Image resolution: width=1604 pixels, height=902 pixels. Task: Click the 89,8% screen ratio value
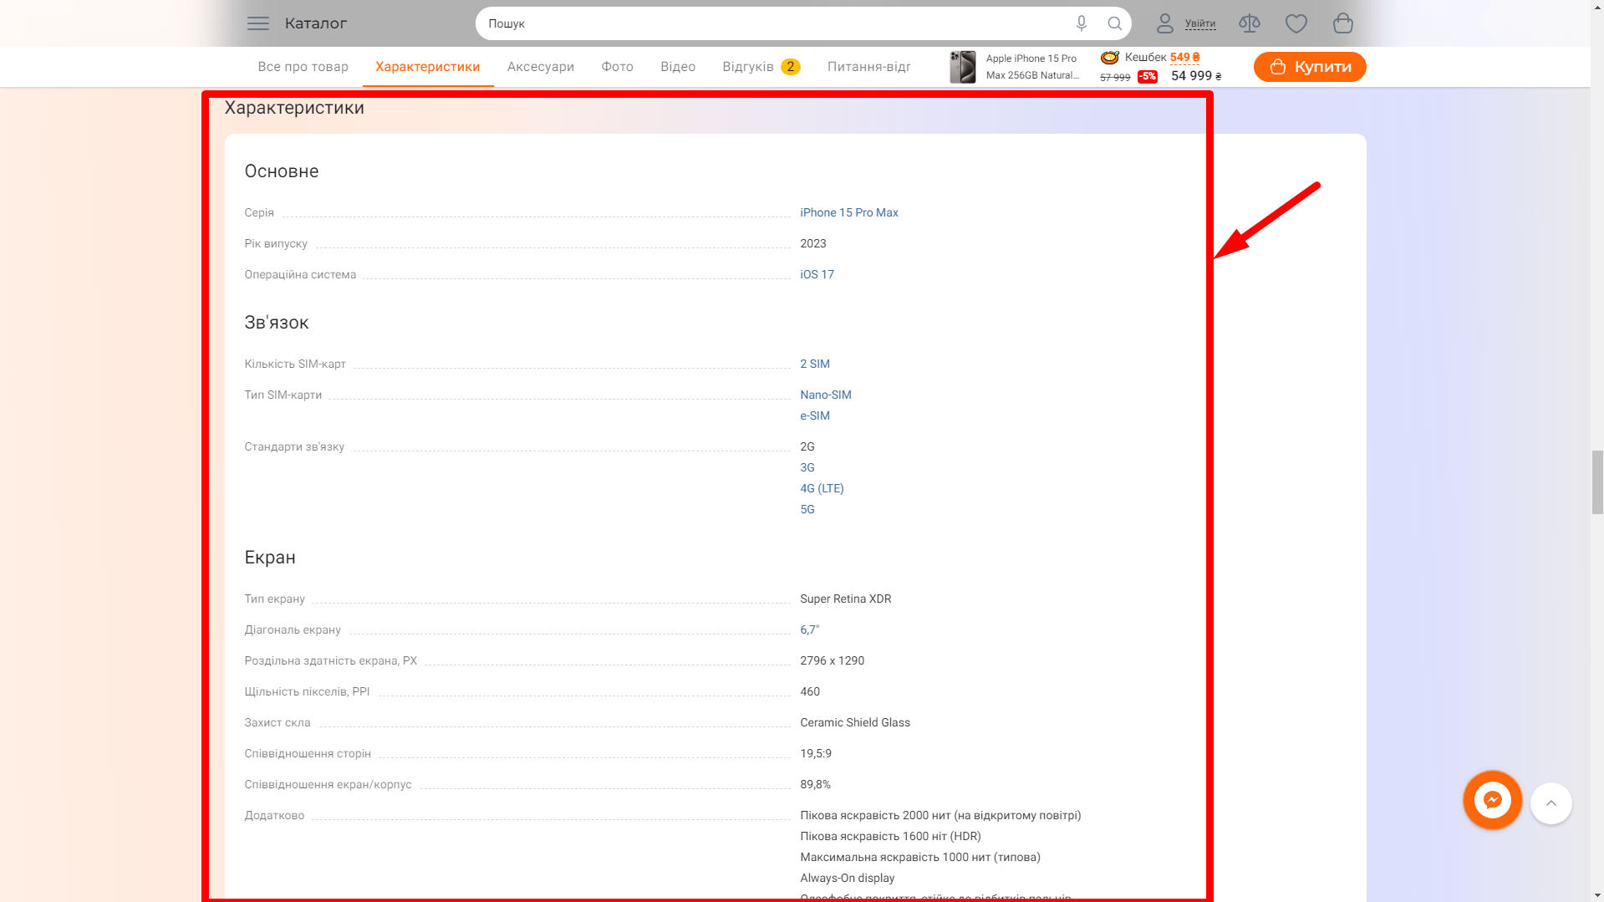click(815, 784)
